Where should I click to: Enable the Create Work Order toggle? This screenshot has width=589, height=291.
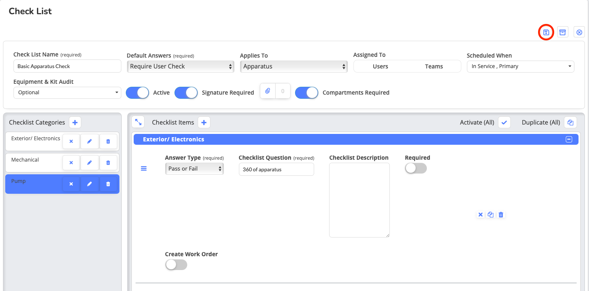click(x=176, y=265)
